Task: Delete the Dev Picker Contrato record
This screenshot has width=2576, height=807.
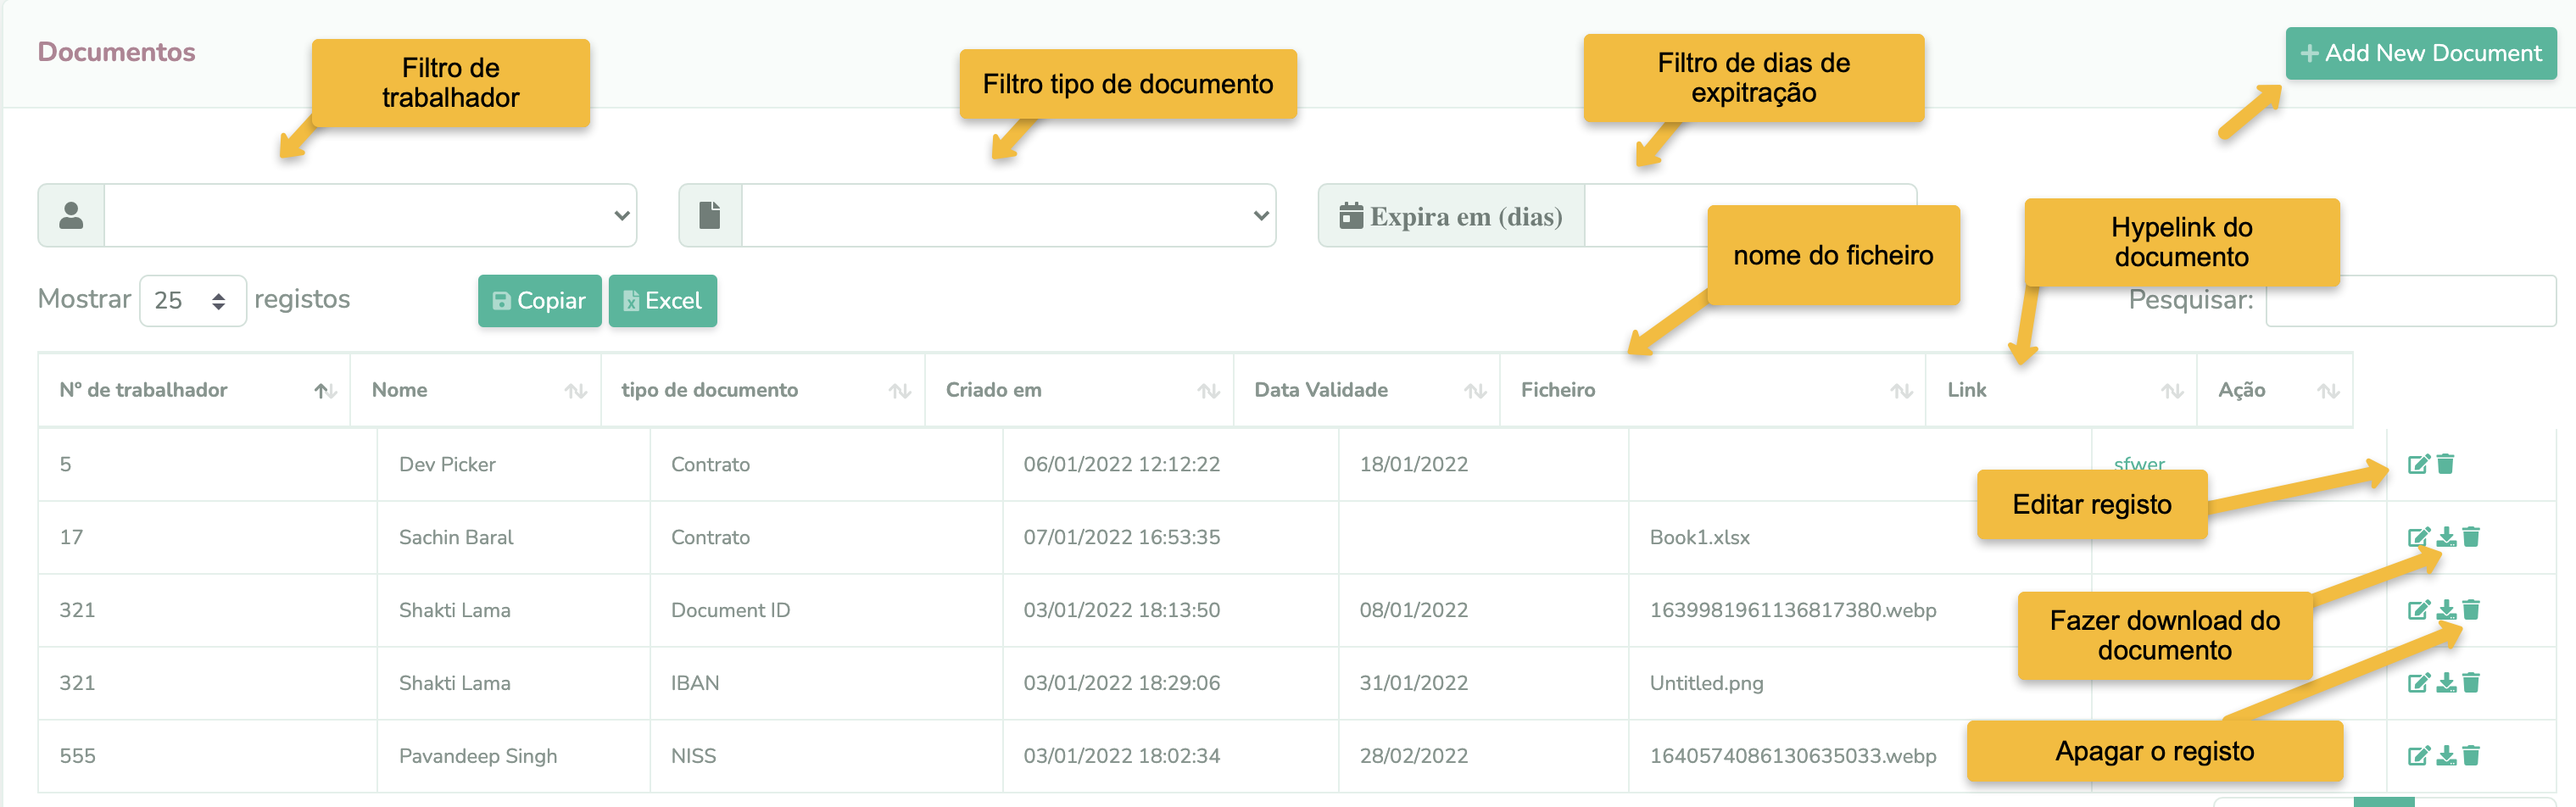Action: [x=2445, y=464]
